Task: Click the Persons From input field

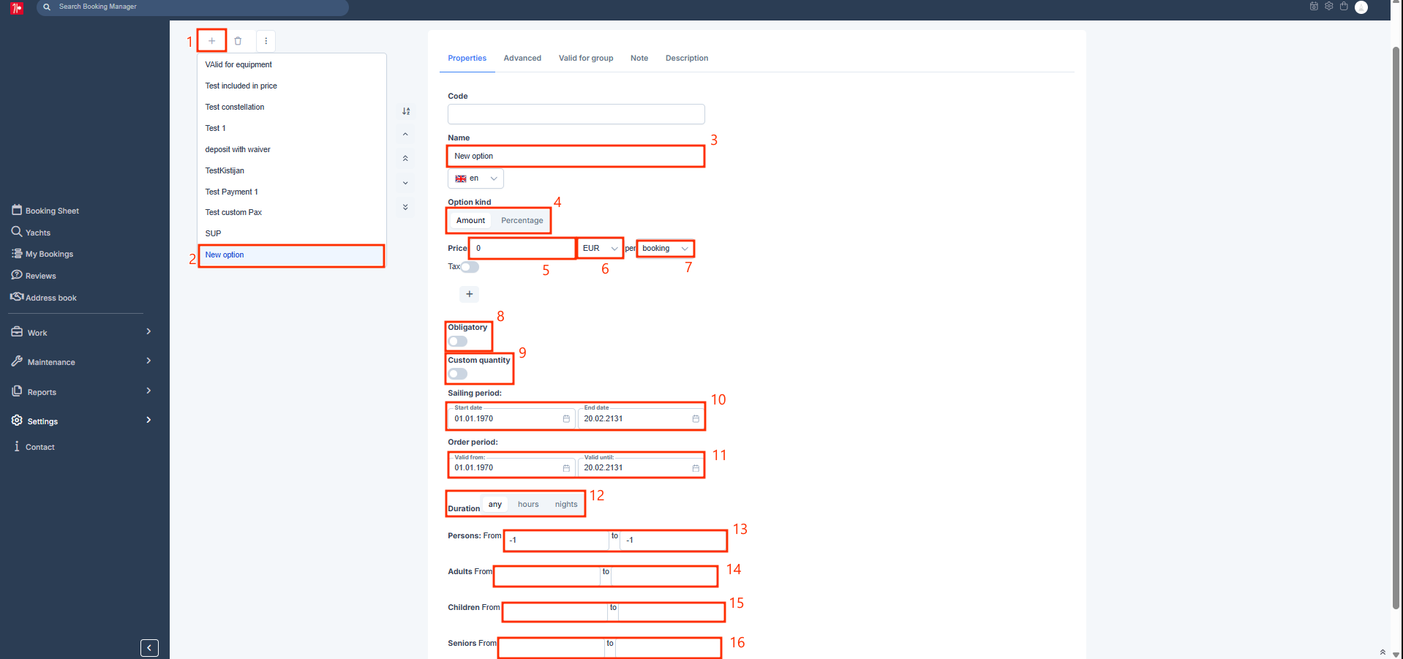Action: [x=557, y=541]
